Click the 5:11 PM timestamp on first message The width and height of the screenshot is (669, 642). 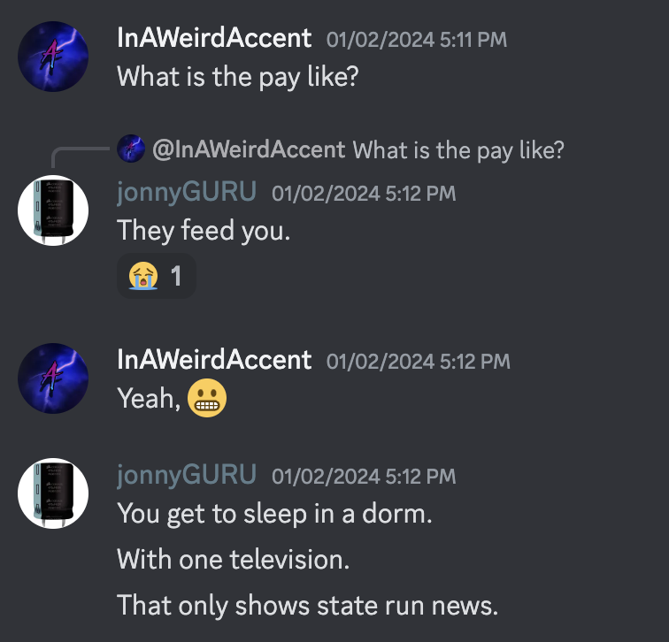coord(417,40)
